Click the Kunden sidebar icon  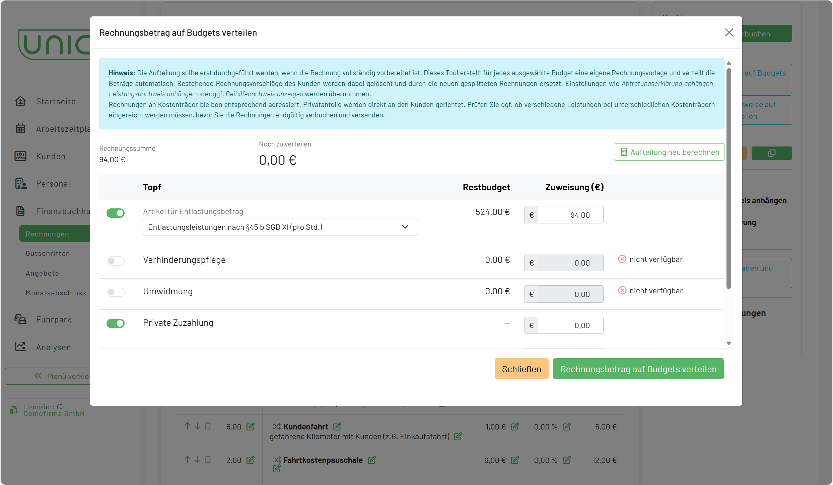pos(20,156)
